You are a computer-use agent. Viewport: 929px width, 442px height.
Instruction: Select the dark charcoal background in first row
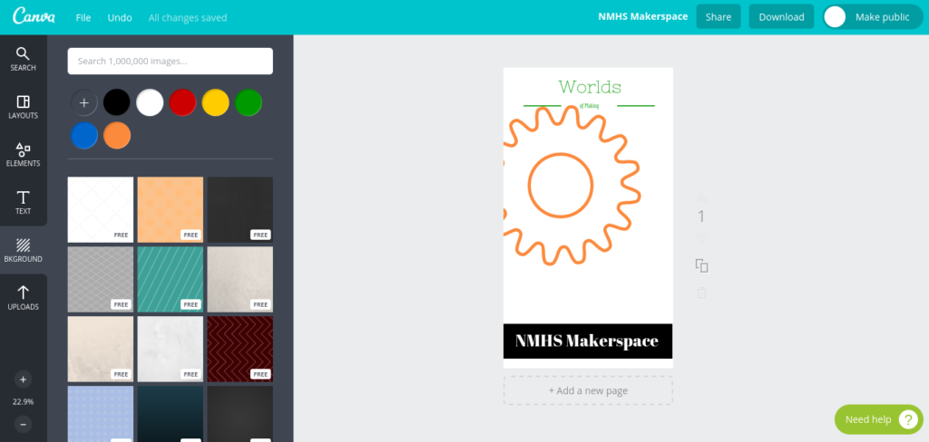(240, 209)
